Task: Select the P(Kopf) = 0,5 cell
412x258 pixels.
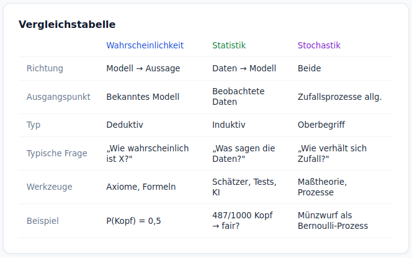Action: [133, 220]
